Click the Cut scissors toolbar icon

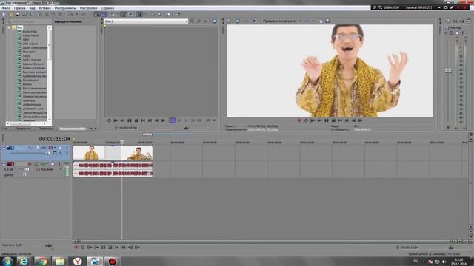(x=47, y=14)
